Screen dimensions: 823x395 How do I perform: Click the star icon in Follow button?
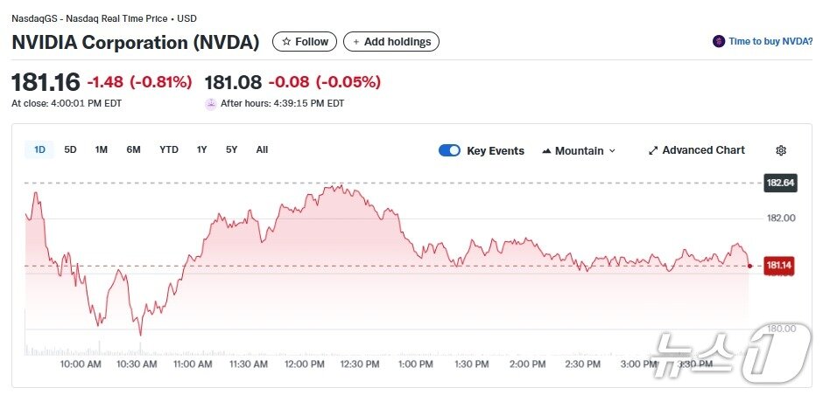[x=286, y=42]
